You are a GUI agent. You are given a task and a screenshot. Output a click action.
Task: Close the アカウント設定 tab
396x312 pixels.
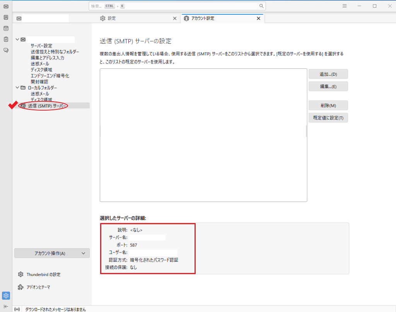258,18
